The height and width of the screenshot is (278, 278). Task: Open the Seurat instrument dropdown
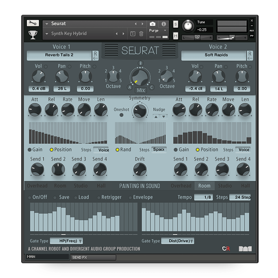pyautogui.click(x=47, y=23)
